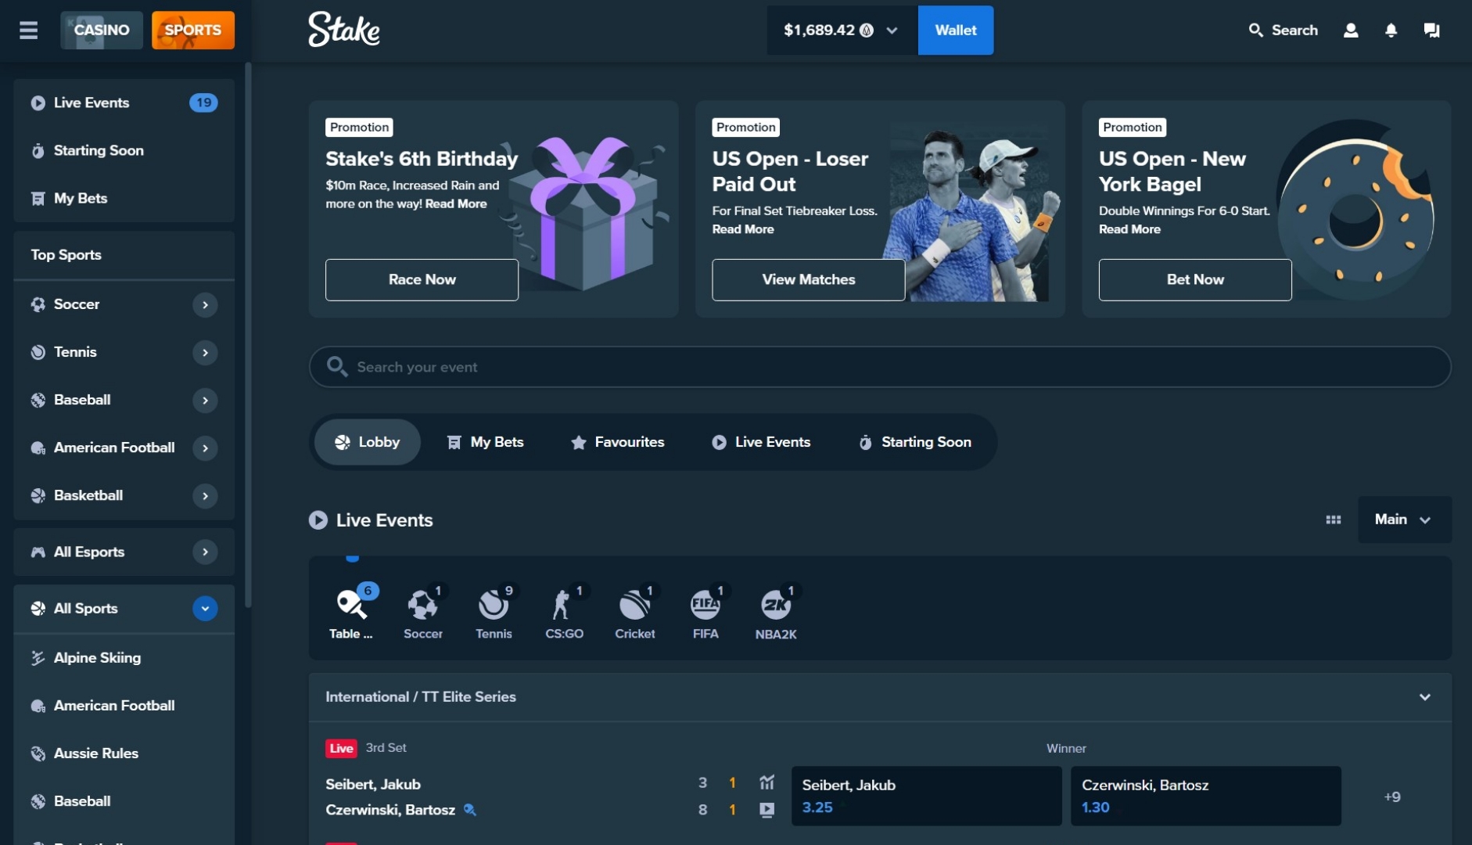Open the Main market dropdown
This screenshot has height=845, width=1472.
(1405, 520)
